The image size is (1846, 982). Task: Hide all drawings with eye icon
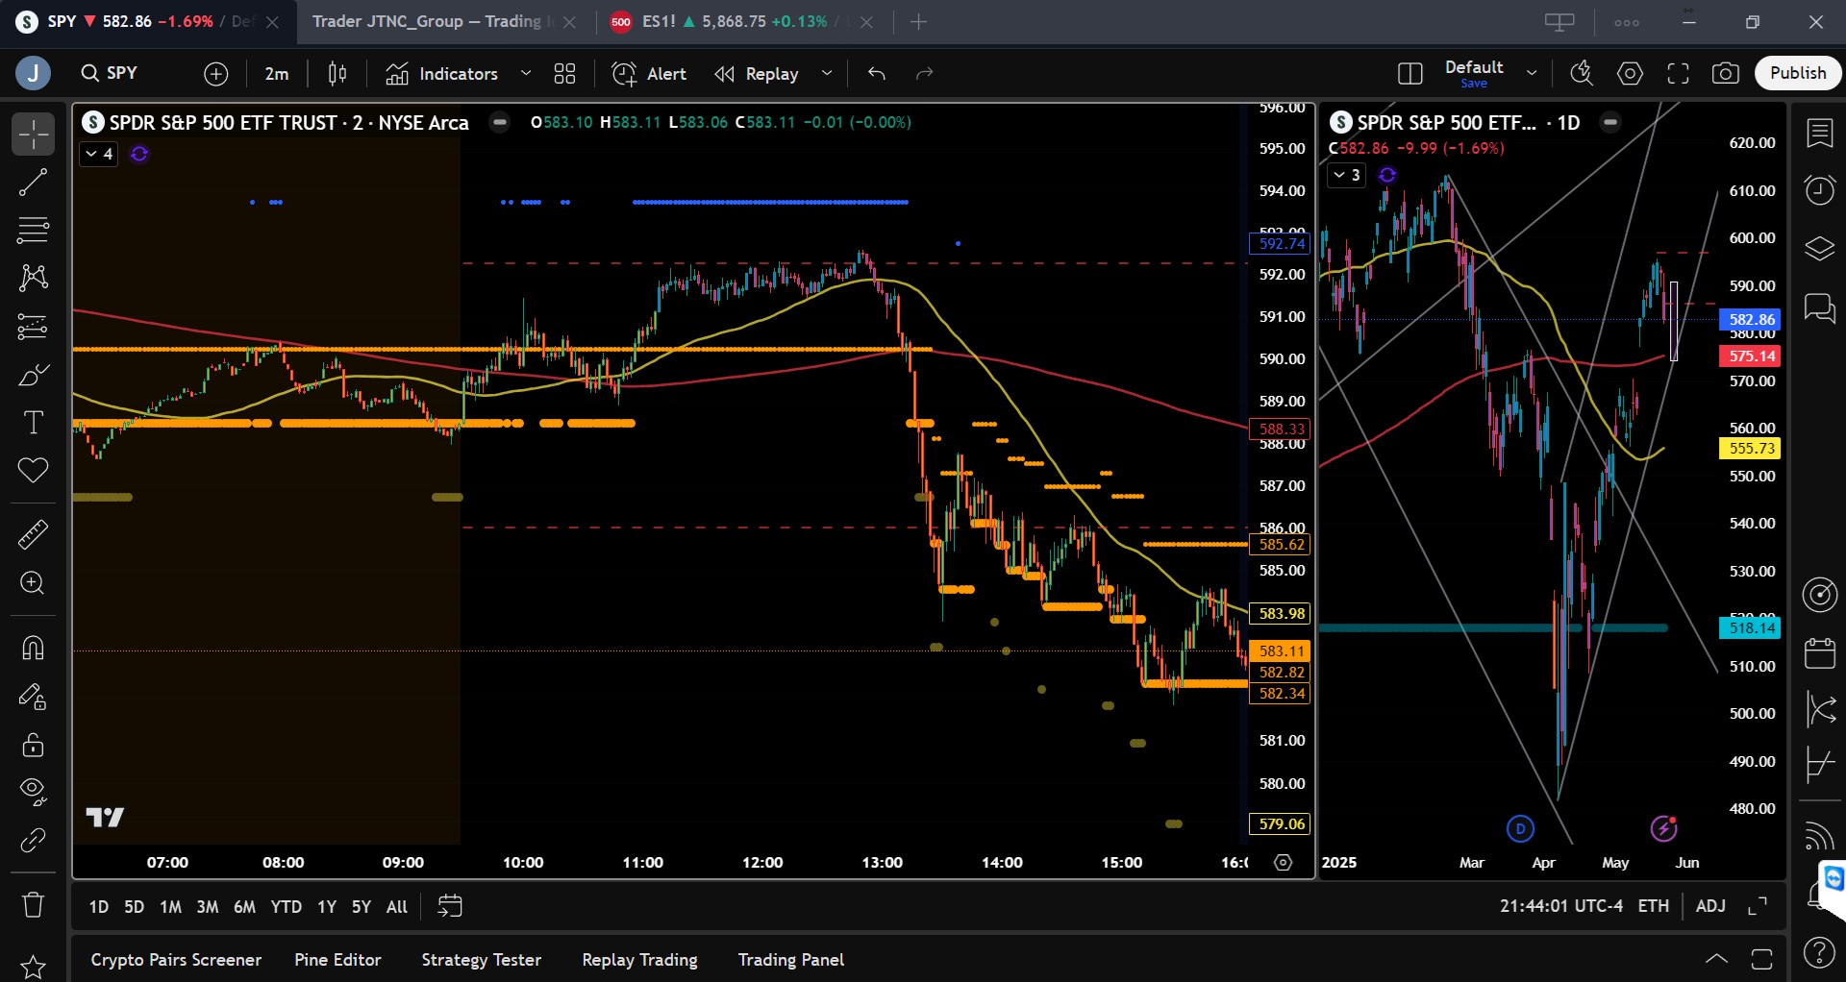click(33, 791)
